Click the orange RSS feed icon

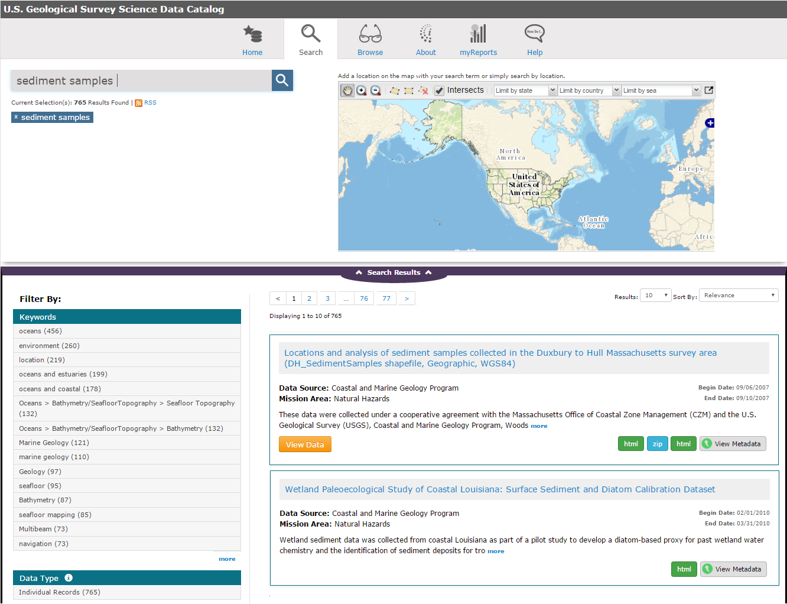pyautogui.click(x=139, y=103)
